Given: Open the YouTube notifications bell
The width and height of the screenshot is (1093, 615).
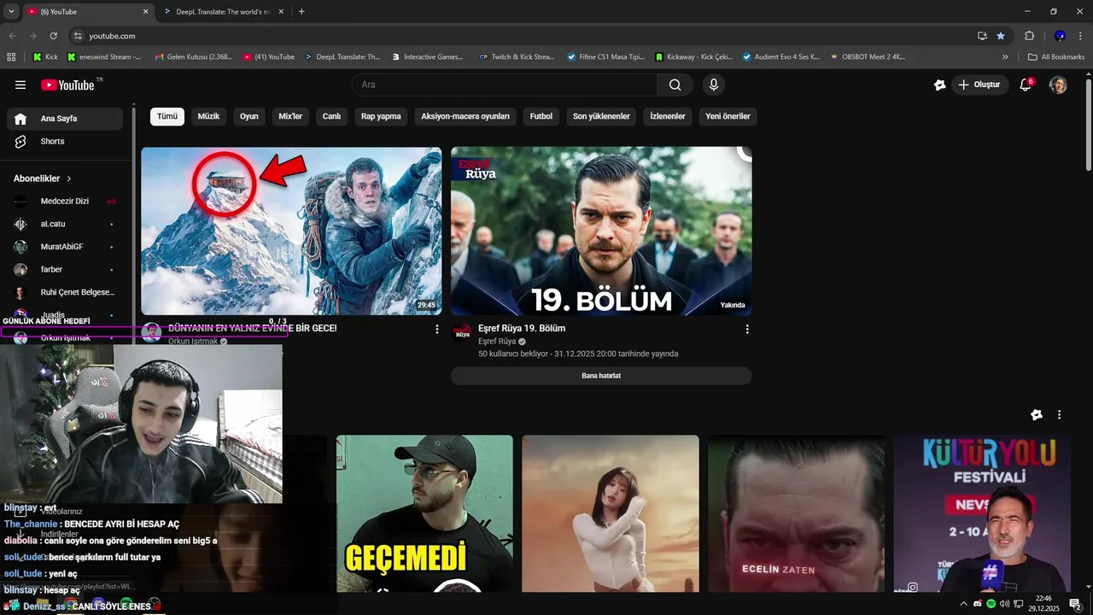Looking at the screenshot, I should [x=1026, y=85].
